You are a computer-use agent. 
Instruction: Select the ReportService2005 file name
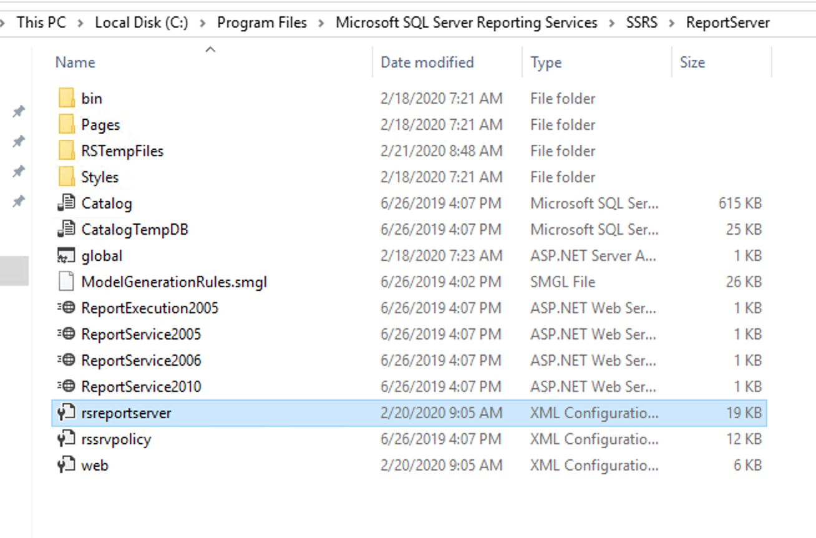pos(141,335)
